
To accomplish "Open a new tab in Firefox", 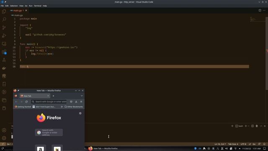I will [53, 96].
